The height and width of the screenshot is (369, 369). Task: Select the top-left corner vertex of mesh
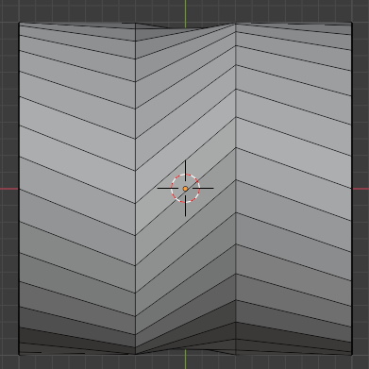19,23
